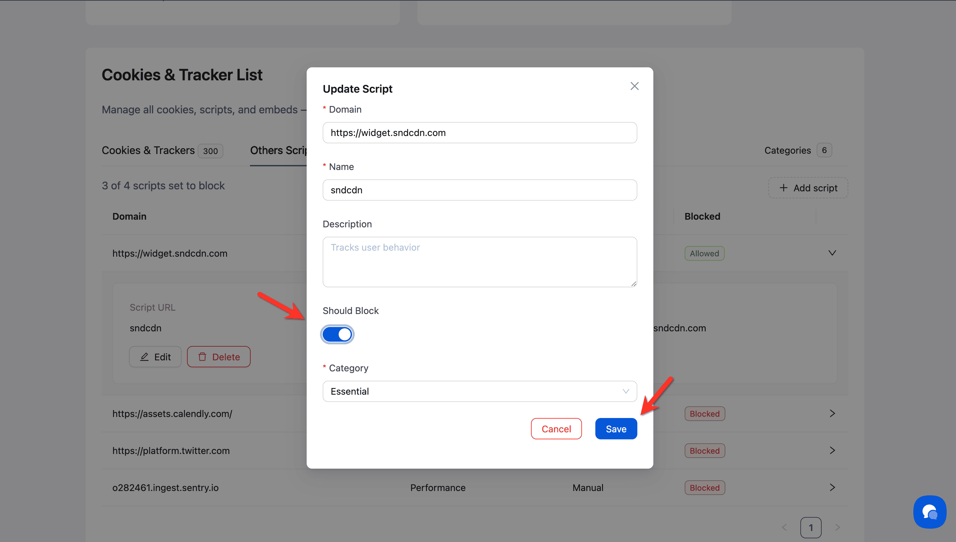Click the Description text area
The image size is (956, 542).
pyautogui.click(x=479, y=262)
